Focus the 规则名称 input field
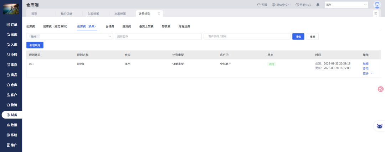 click(x=158, y=37)
